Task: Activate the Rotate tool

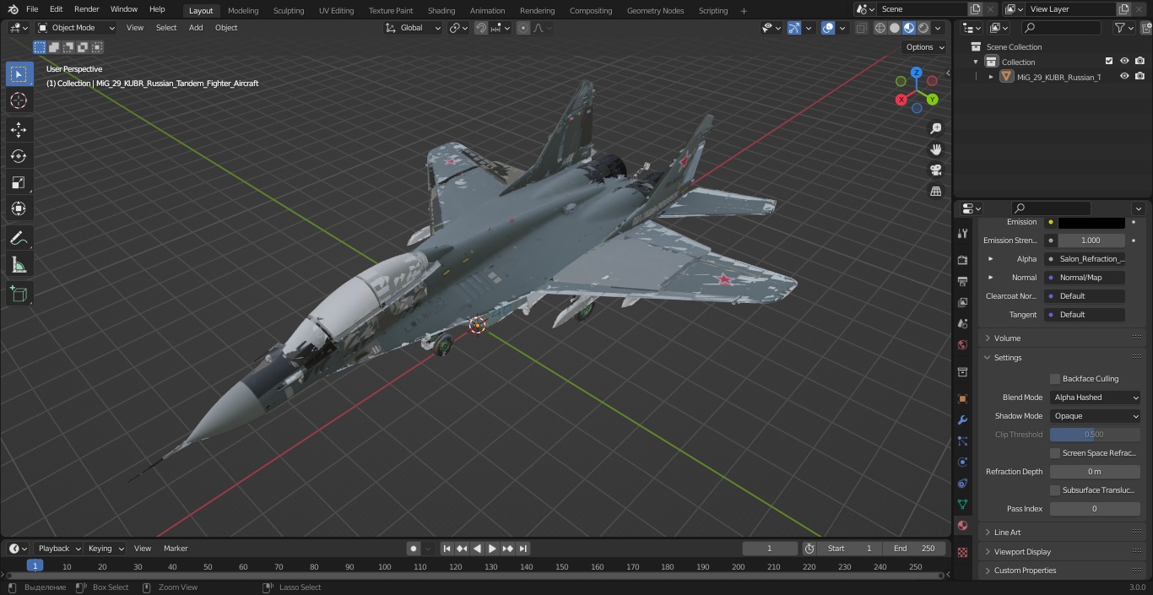Action: (19, 156)
